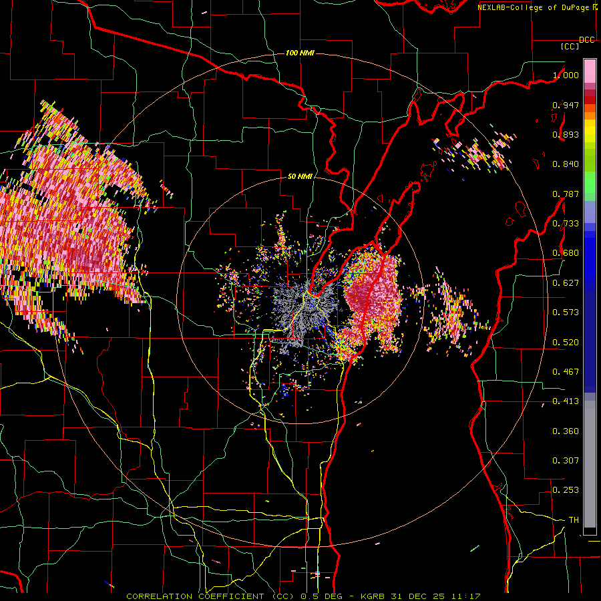Click the 0.573 legend value

[566, 313]
